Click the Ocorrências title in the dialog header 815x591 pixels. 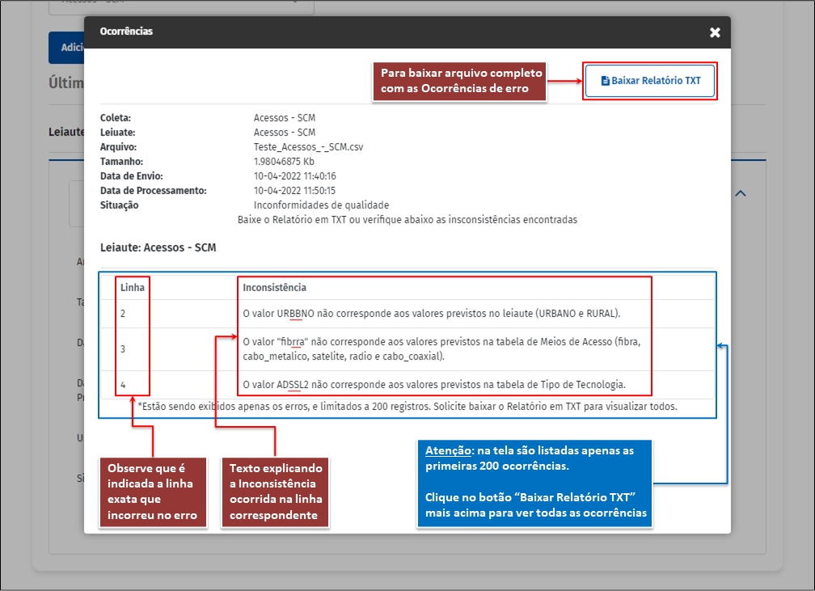(126, 32)
